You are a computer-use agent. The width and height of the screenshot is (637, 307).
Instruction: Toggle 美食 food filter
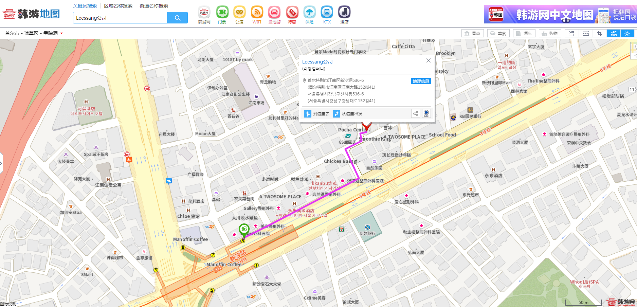pos(498,33)
